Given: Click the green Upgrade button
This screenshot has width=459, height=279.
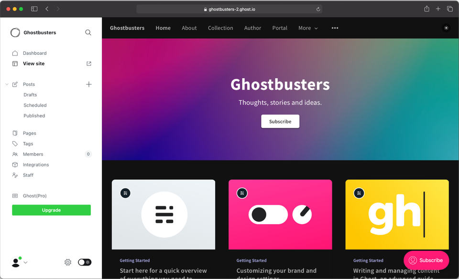Looking at the screenshot, I should click(x=51, y=210).
